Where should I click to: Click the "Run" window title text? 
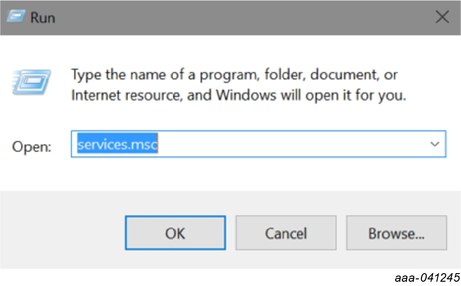(42, 18)
